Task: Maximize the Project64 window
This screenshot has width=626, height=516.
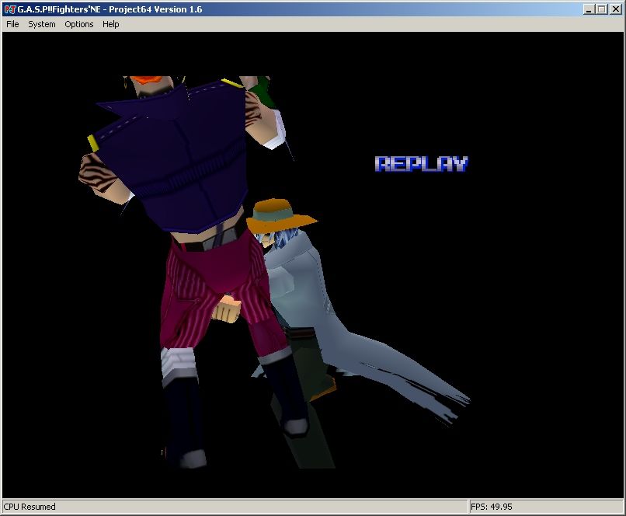Action: coord(601,9)
